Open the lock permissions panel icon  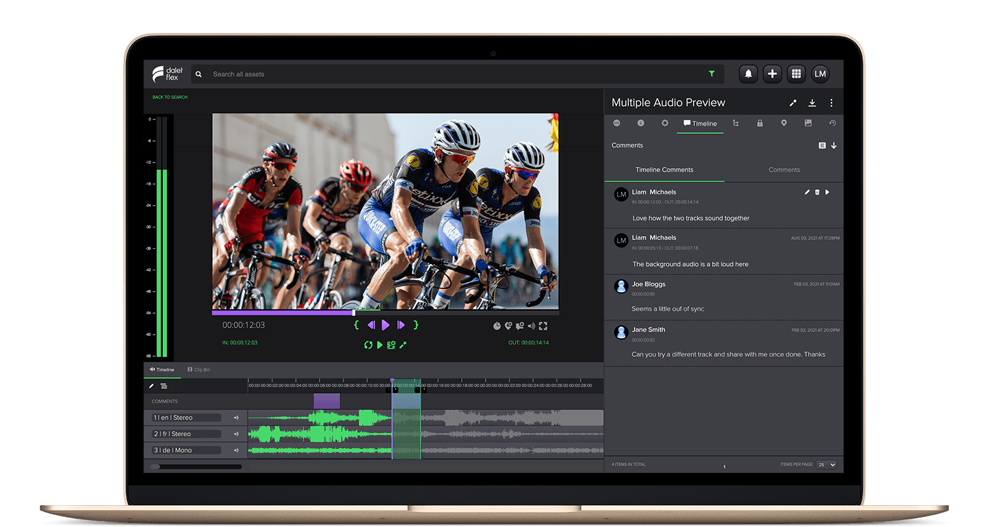pyautogui.click(x=760, y=123)
